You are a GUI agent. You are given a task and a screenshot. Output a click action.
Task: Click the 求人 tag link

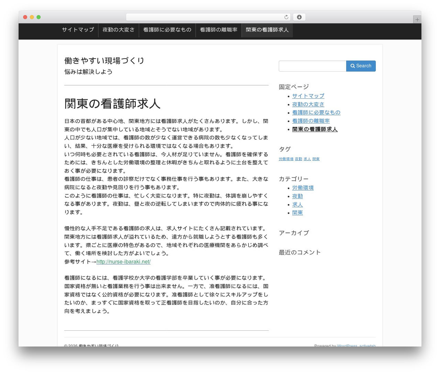[x=307, y=159]
